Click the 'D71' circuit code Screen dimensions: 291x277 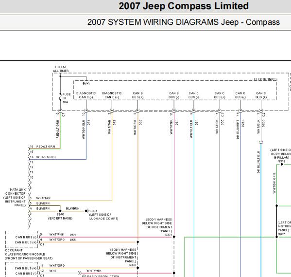click(89, 122)
